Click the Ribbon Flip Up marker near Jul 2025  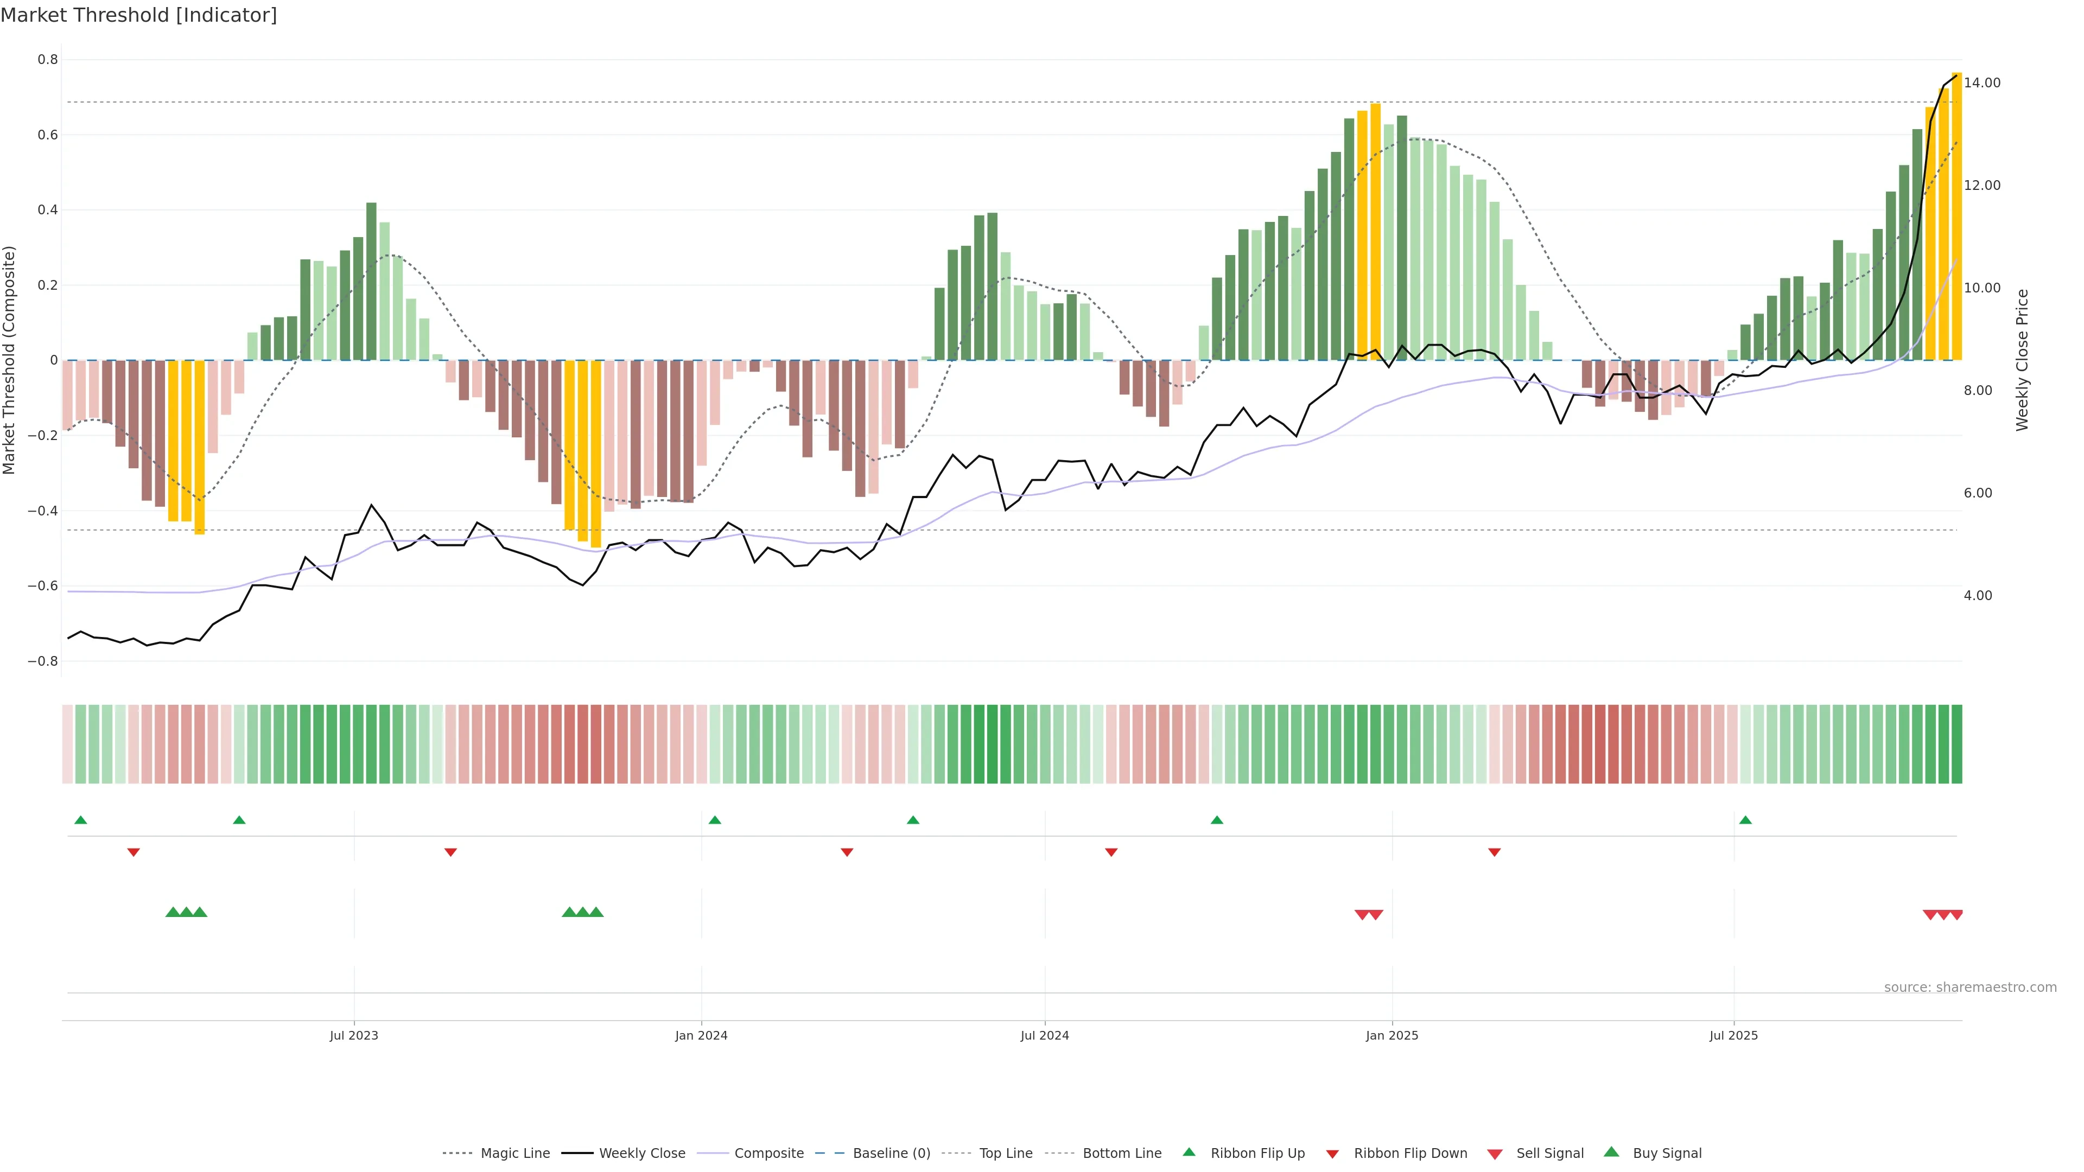[1745, 820]
